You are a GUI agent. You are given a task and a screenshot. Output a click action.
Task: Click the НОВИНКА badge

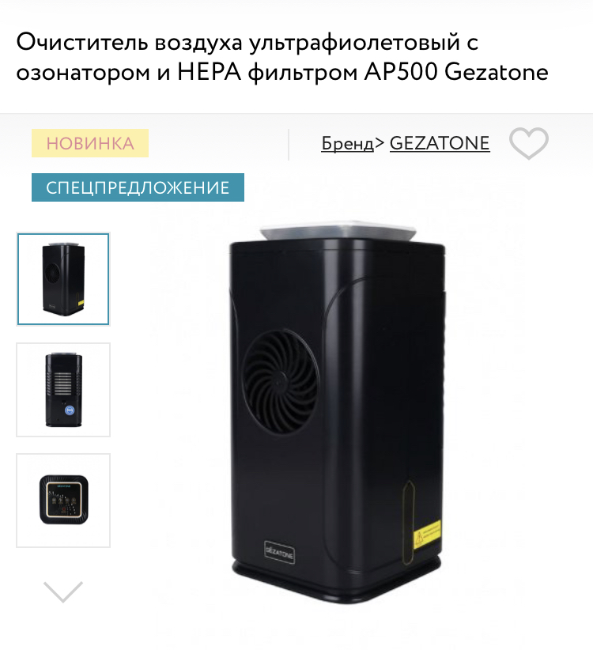(x=90, y=143)
